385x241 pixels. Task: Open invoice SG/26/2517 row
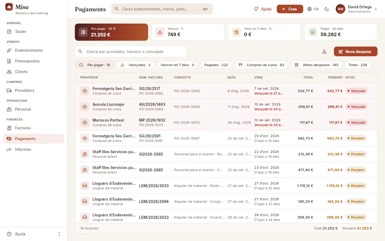click(x=226, y=91)
